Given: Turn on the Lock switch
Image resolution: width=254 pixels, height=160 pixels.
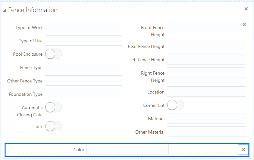Looking at the screenshot, I should pos(53,126).
